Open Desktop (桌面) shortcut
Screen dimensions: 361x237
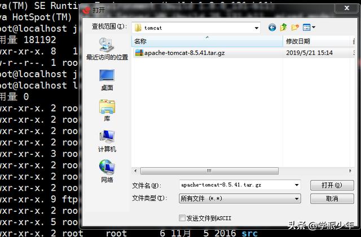click(107, 80)
